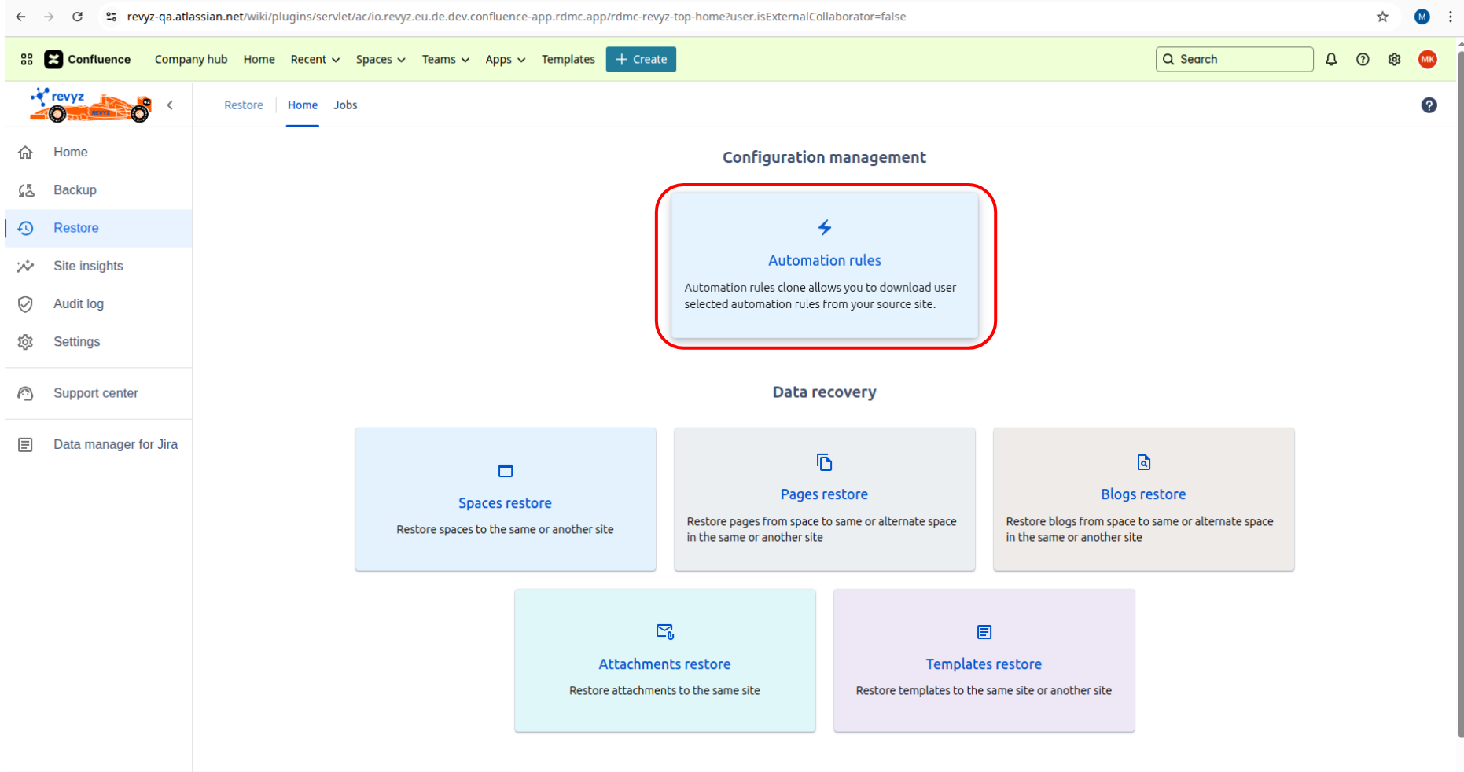This screenshot has height=772, width=1464.
Task: Click the MK user avatar
Action: click(x=1427, y=59)
